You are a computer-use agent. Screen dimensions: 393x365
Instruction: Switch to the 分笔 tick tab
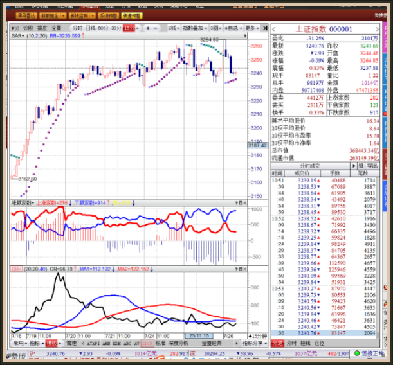pyautogui.click(x=277, y=343)
